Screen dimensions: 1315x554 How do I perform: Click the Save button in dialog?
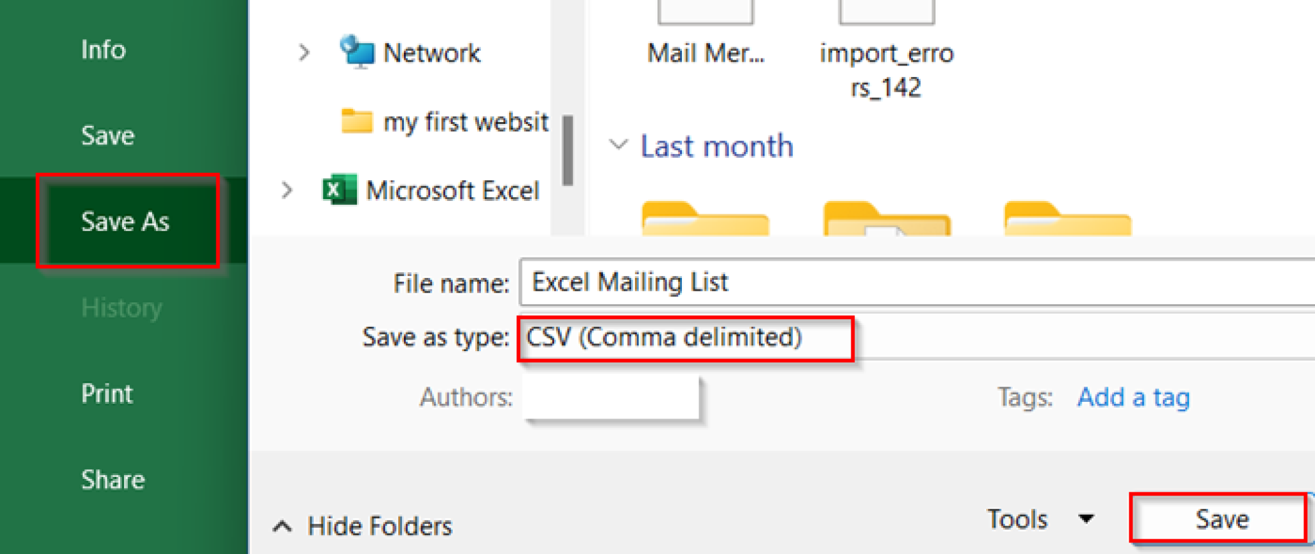(x=1220, y=519)
